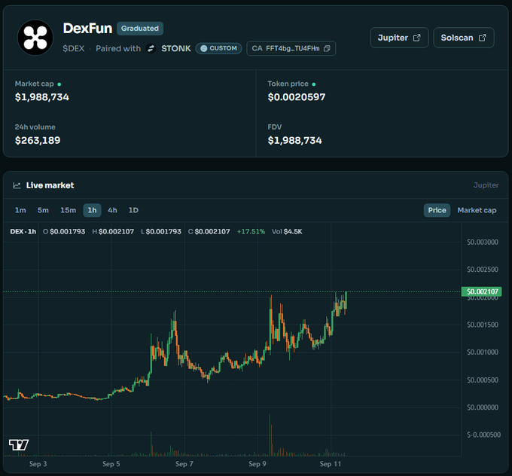512x476 pixels.
Task: Click the $0.003000 price axis label
Action: click(483, 242)
